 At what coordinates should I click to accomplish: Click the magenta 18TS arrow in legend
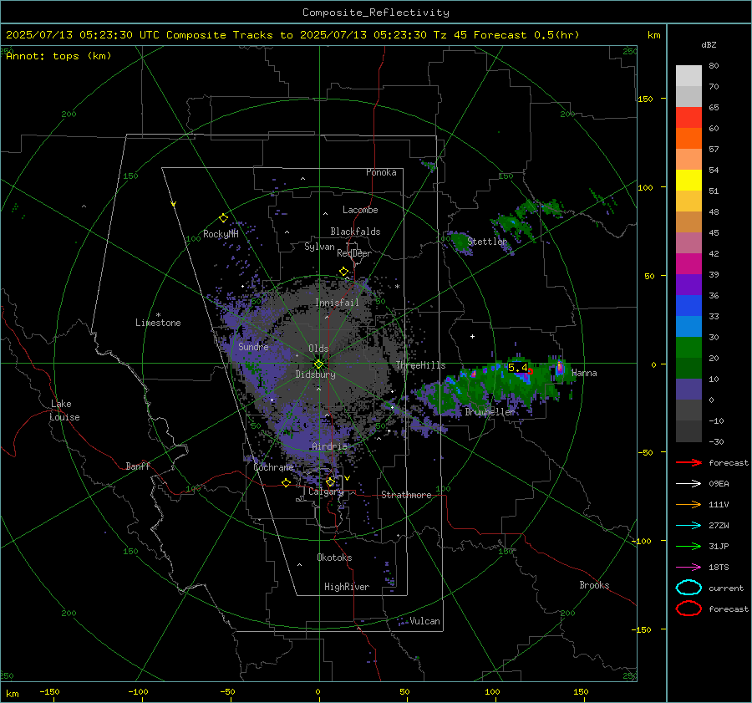(x=688, y=568)
